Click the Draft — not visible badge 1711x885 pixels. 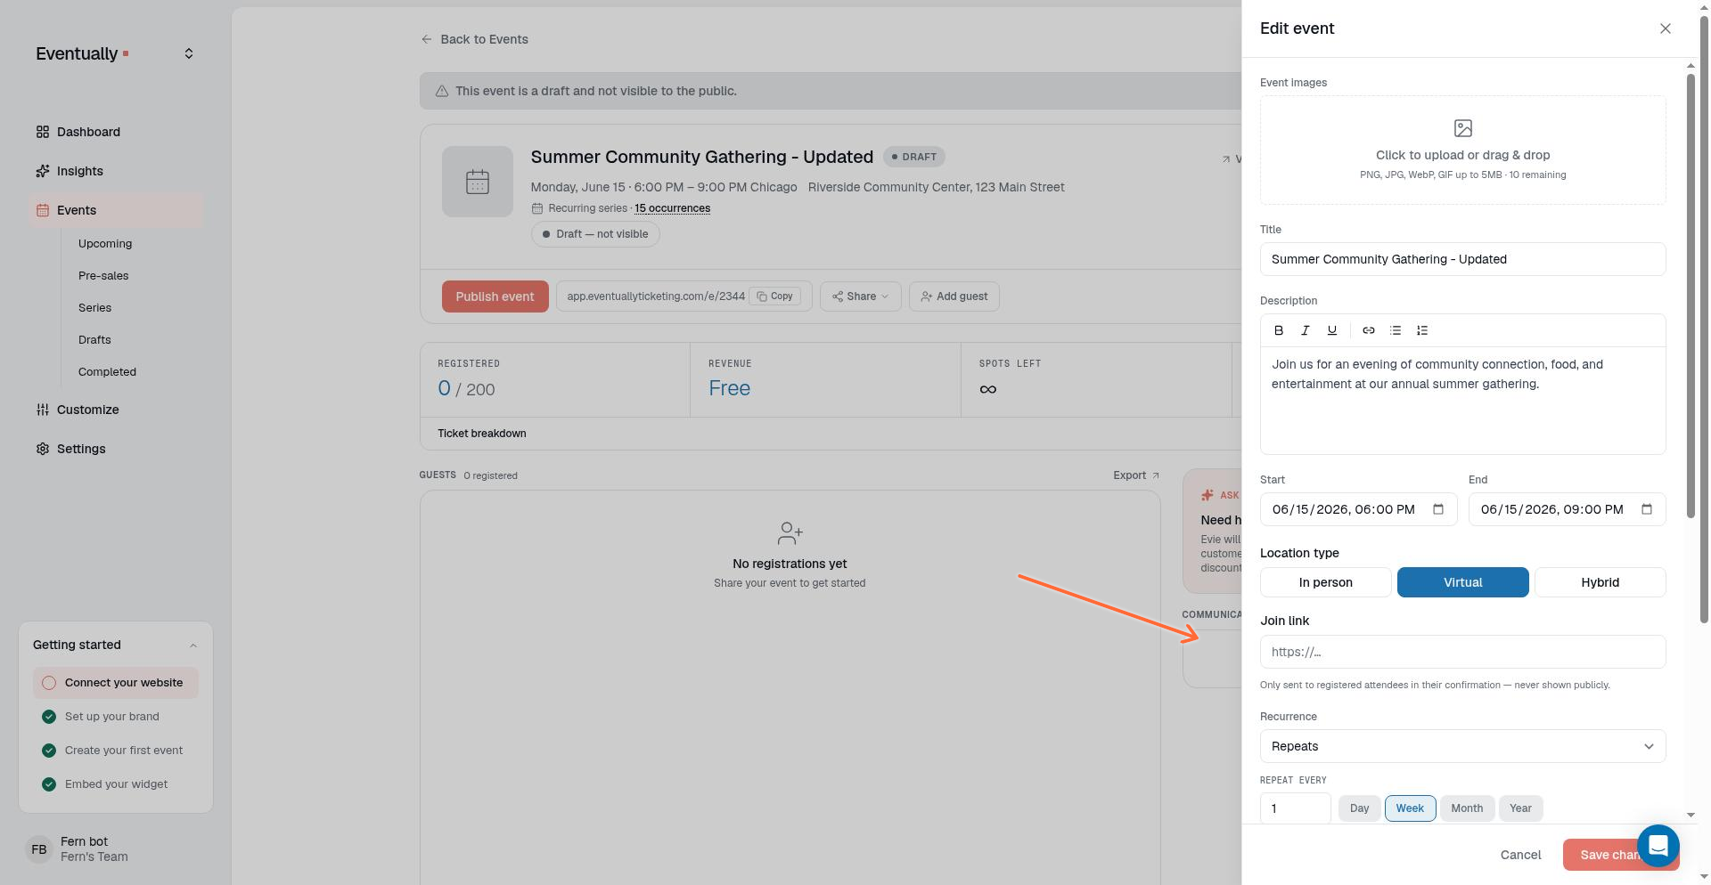pos(595,234)
